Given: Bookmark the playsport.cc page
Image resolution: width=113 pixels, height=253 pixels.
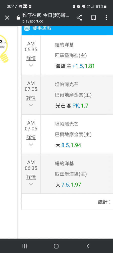Looking at the screenshot, I should click(93, 18).
